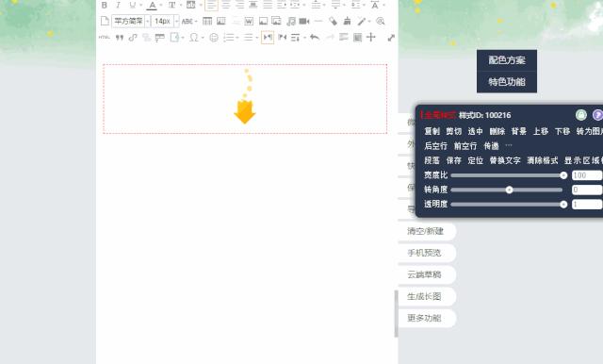The height and width of the screenshot is (364, 603).
Task: Insert an emoji with the smiley icon
Action: tap(214, 38)
